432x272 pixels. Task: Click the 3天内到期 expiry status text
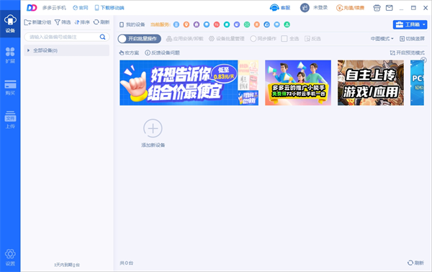click(67, 265)
